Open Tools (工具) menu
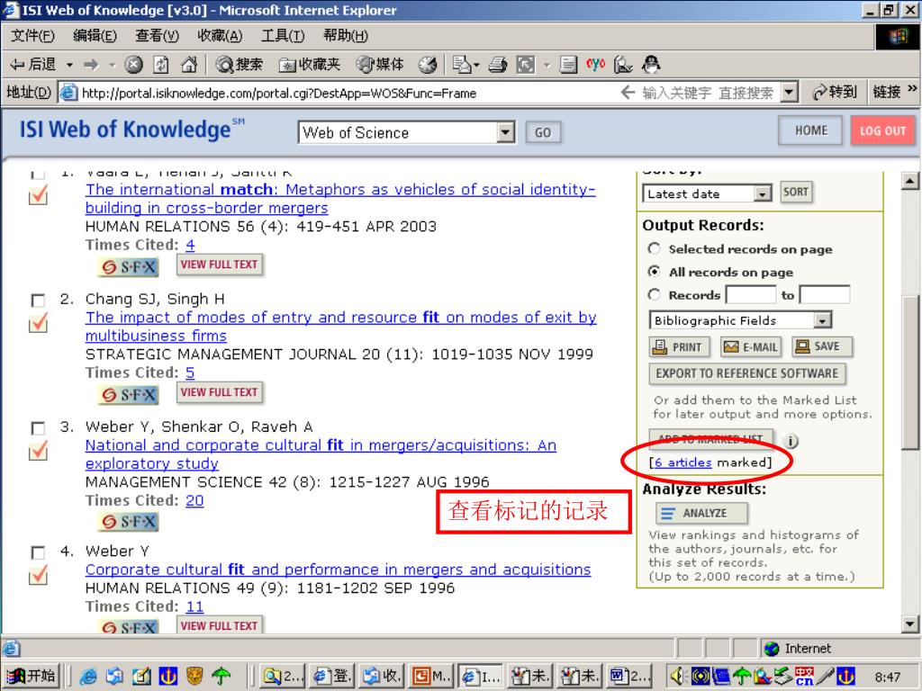Screen dimensions: 922x691 [282, 36]
